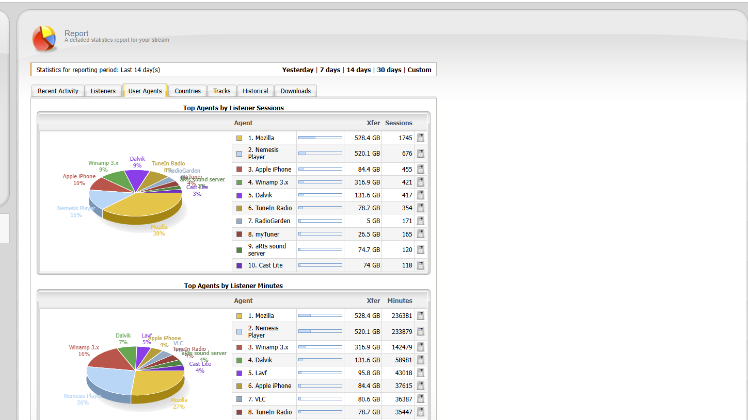Click the 'Statistics for reporting period' text
Viewport: 748px width, 420px height.
click(x=98, y=70)
